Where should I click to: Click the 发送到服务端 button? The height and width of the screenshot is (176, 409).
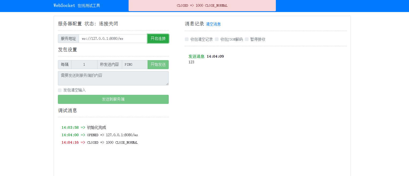point(113,99)
